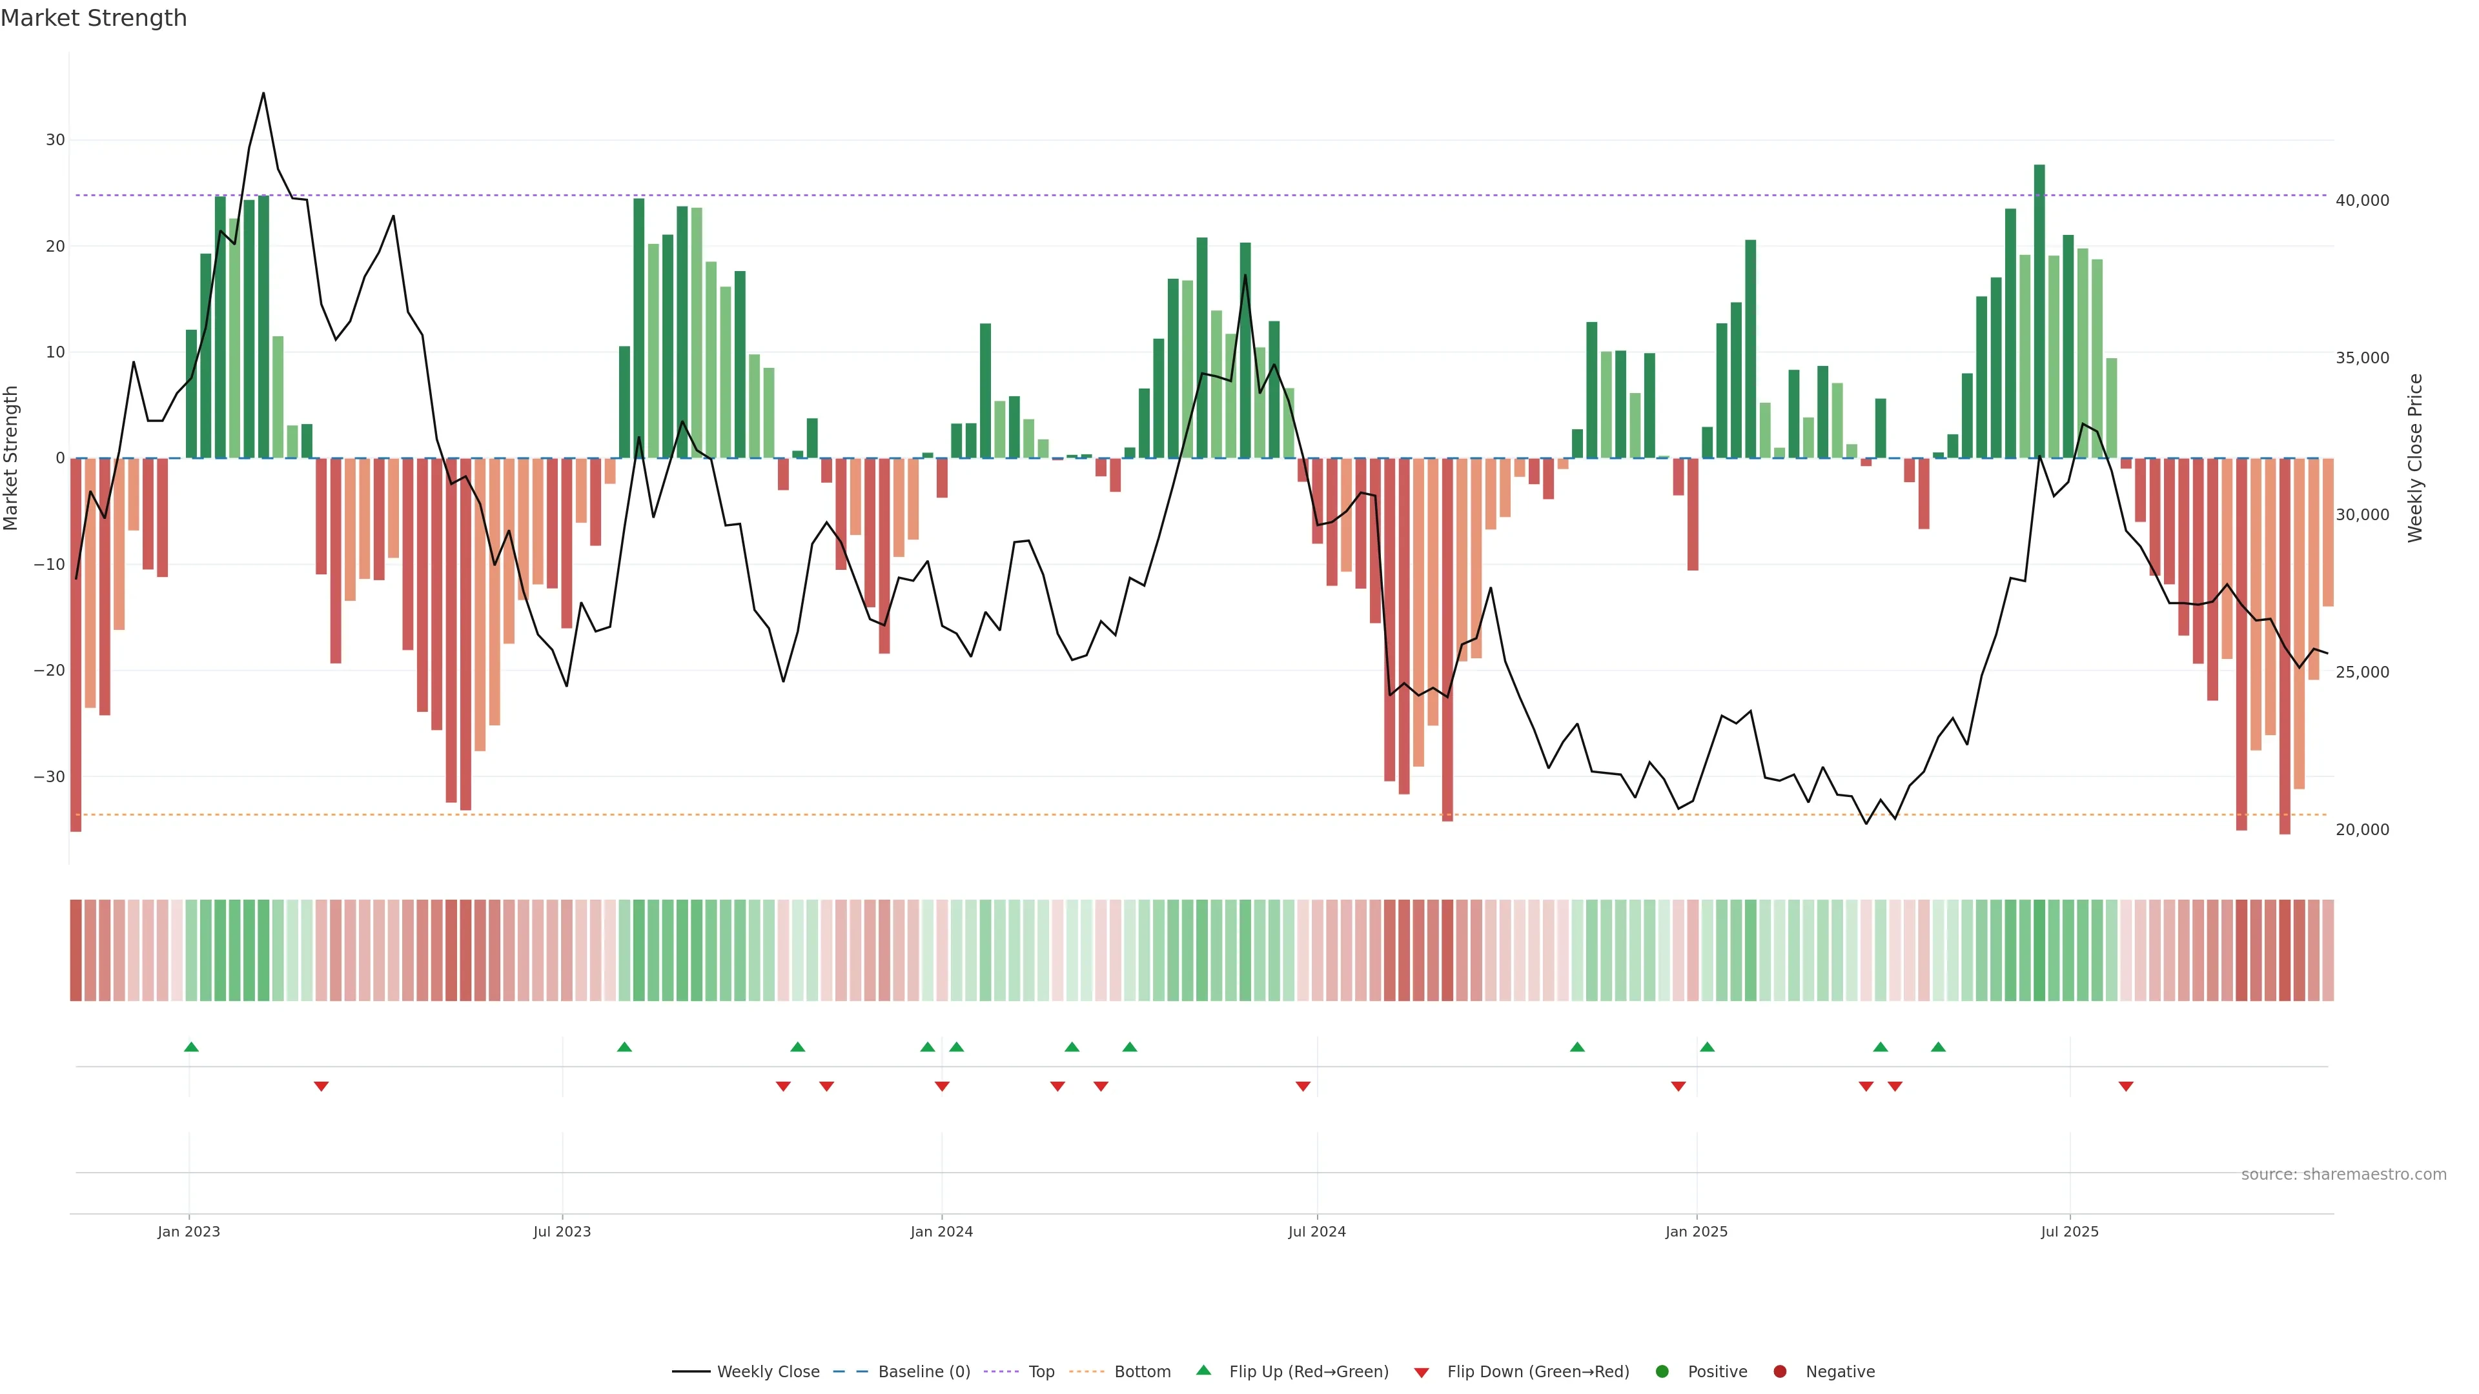Click dark red Negative circle legend icon
The width and height of the screenshot is (2479, 1394).
click(1779, 1371)
